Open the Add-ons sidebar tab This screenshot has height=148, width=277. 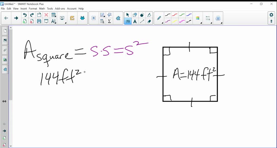tap(5, 69)
